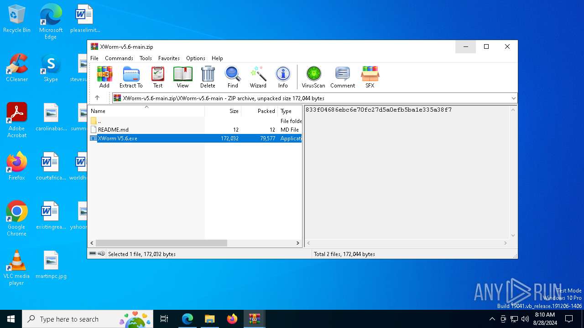Select martinpc.jpg desktop file

(51, 265)
